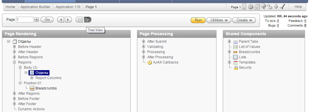Click into the Page number field
The height and width of the screenshot is (112, 309).
[25, 20]
